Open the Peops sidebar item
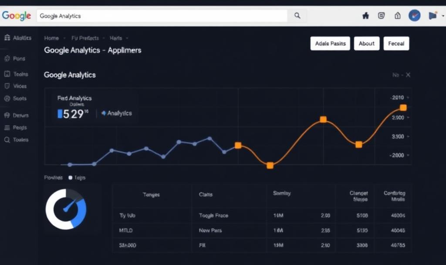Screen dimensions: 446x265 [x=20, y=128]
